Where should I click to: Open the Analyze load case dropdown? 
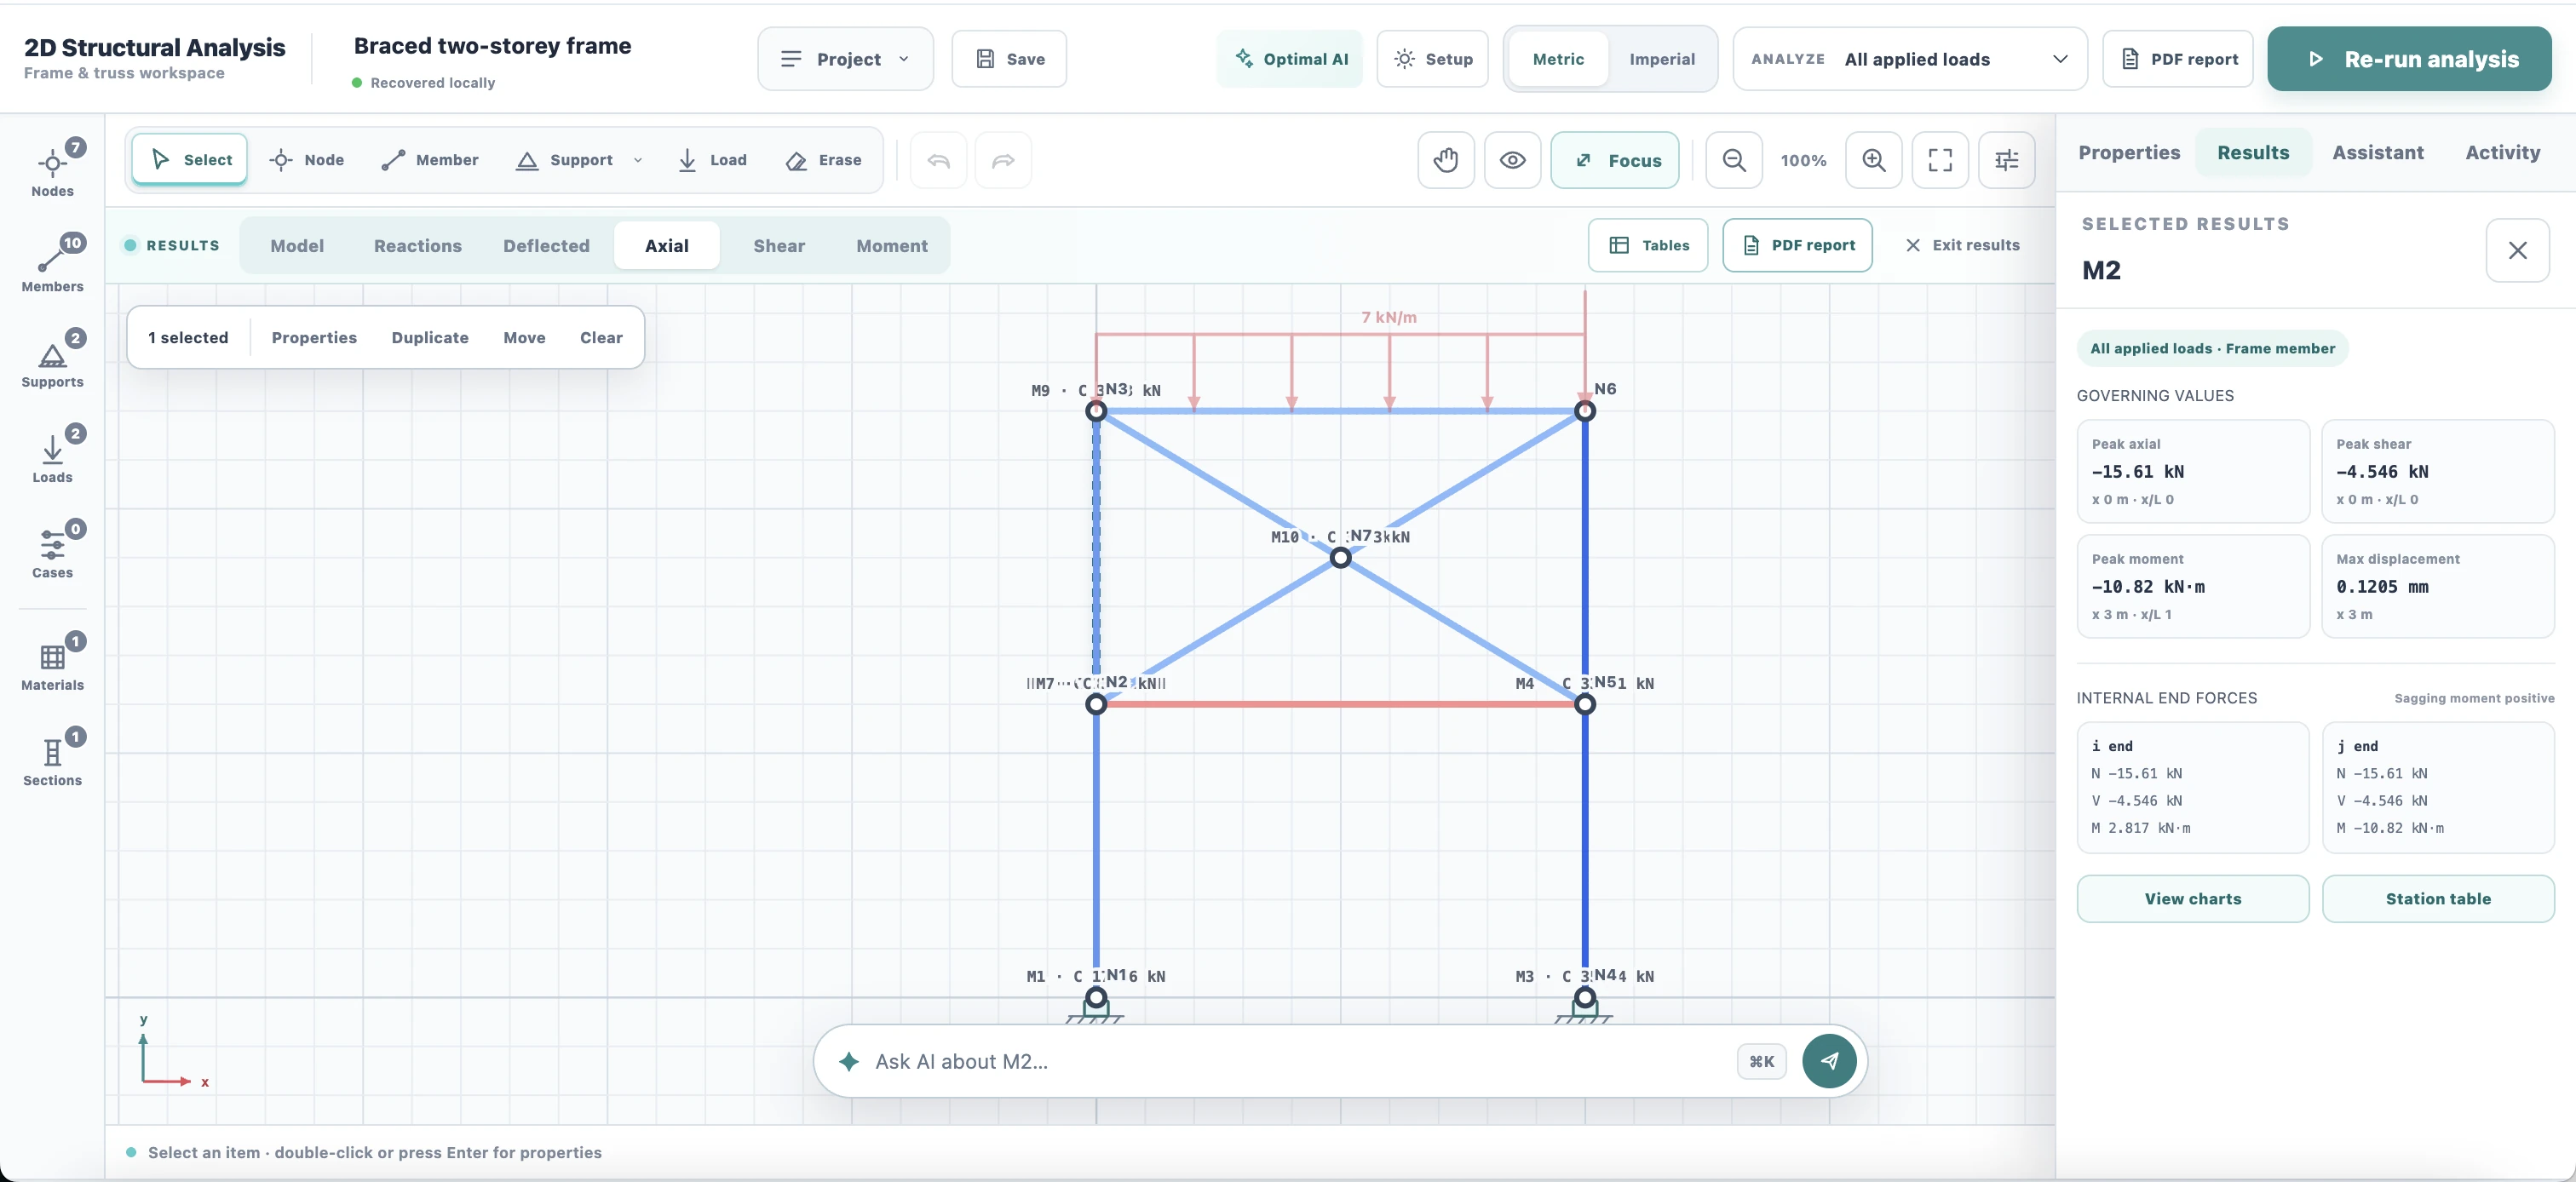[x=1910, y=59]
